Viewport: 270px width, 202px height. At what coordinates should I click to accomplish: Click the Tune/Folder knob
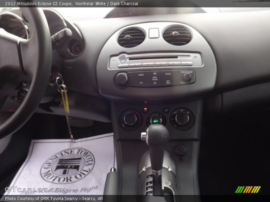[x=187, y=77]
